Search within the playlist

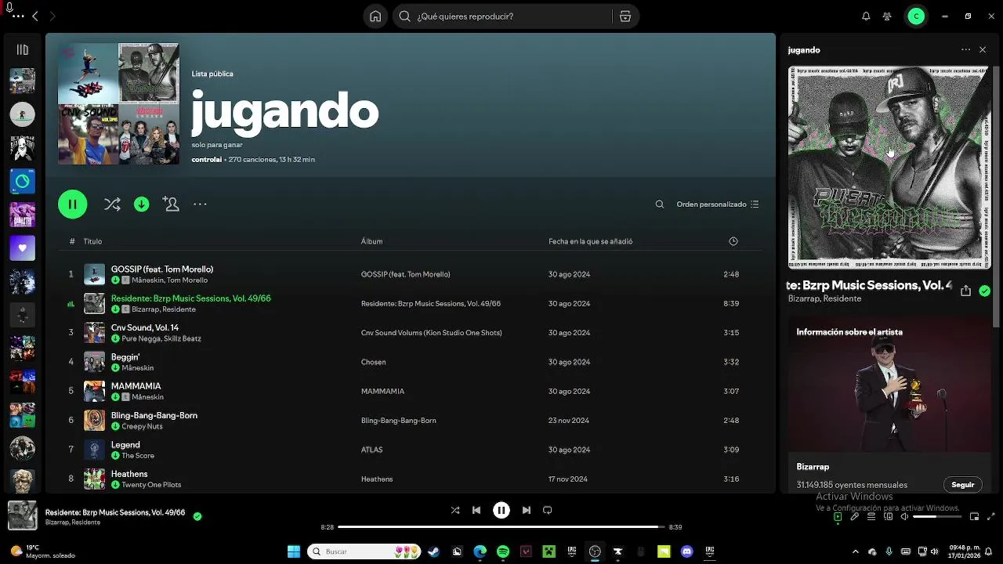click(x=660, y=204)
